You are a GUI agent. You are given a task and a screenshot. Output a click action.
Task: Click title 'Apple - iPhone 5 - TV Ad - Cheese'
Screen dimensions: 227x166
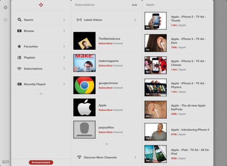188,63
